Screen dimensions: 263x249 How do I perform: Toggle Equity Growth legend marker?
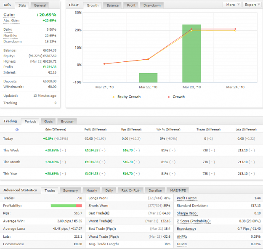point(113,97)
